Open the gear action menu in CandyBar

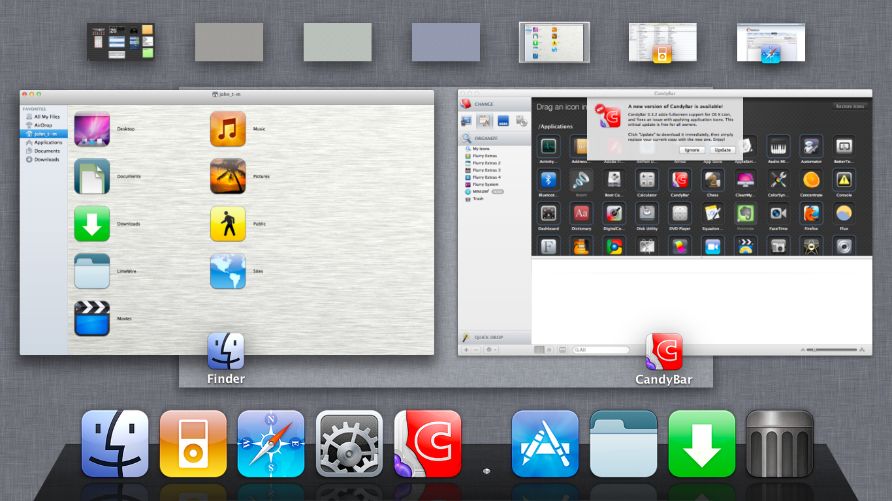pyautogui.click(x=491, y=350)
